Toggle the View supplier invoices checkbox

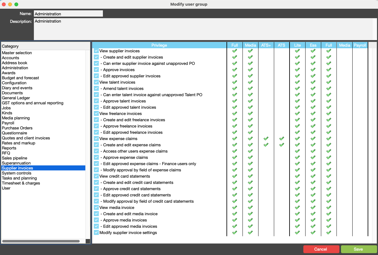[96, 51]
